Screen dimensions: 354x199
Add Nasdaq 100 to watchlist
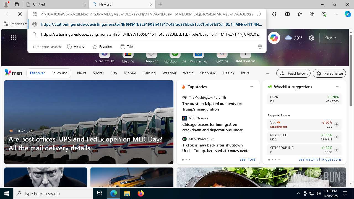tap(336, 137)
